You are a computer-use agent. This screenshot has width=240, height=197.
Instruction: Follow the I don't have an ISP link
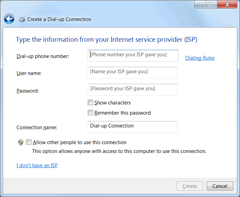[37, 165]
